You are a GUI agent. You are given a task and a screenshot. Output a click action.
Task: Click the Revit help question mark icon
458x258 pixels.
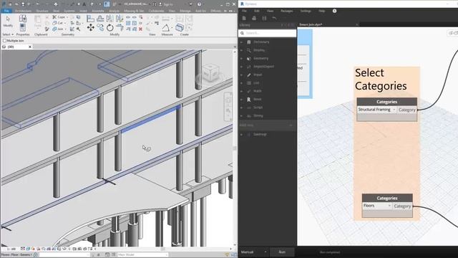coord(199,4)
